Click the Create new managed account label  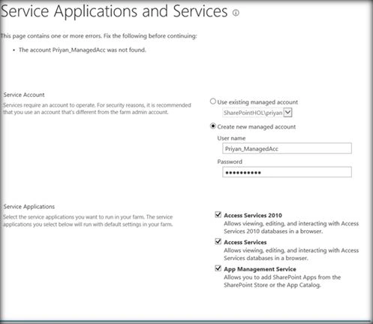pyautogui.click(x=257, y=127)
